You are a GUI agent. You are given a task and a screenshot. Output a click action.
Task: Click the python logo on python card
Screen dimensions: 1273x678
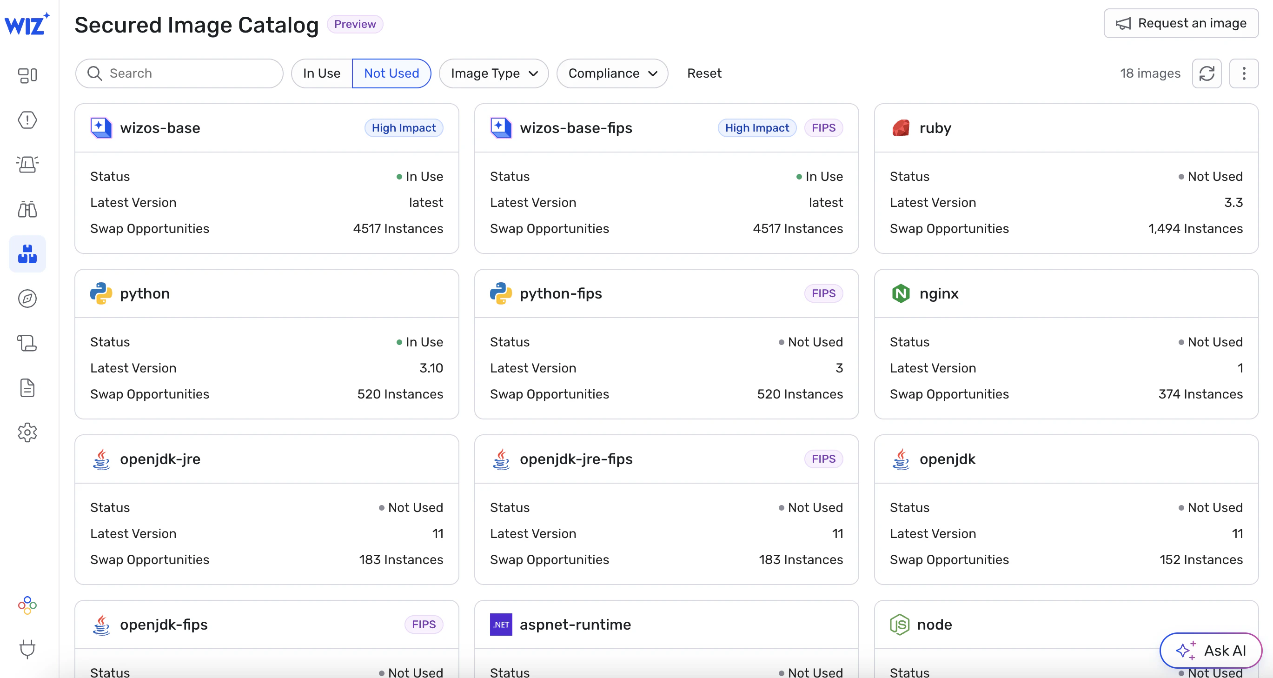101,293
